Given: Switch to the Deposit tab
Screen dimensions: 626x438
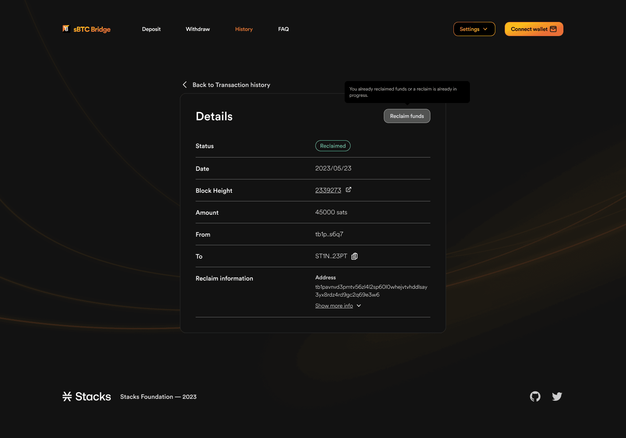Looking at the screenshot, I should point(151,29).
